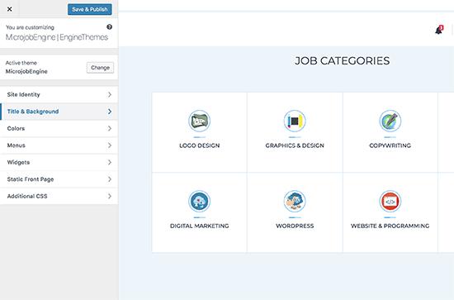Open the notification bell

click(439, 30)
